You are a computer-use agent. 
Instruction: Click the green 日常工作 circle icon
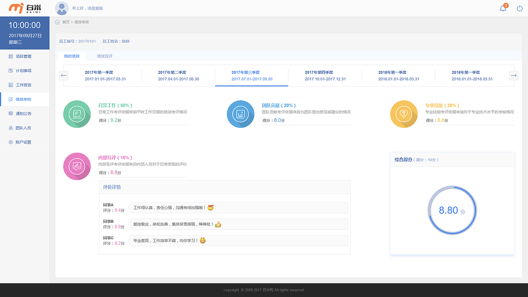click(77, 114)
